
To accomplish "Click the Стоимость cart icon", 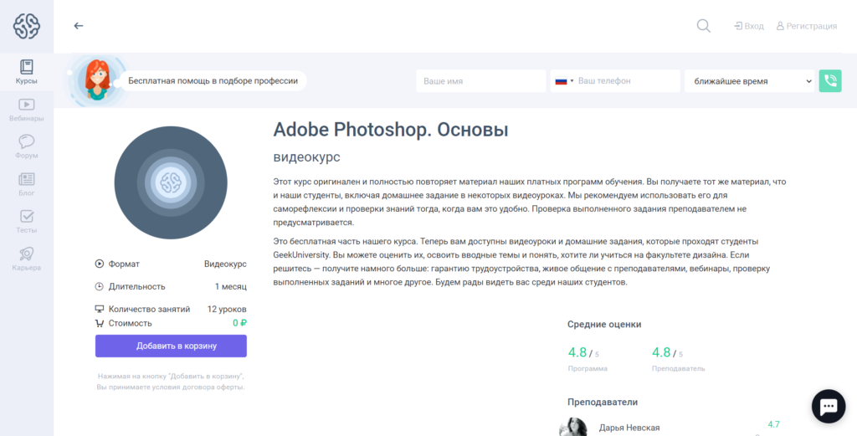I will pyautogui.click(x=100, y=323).
